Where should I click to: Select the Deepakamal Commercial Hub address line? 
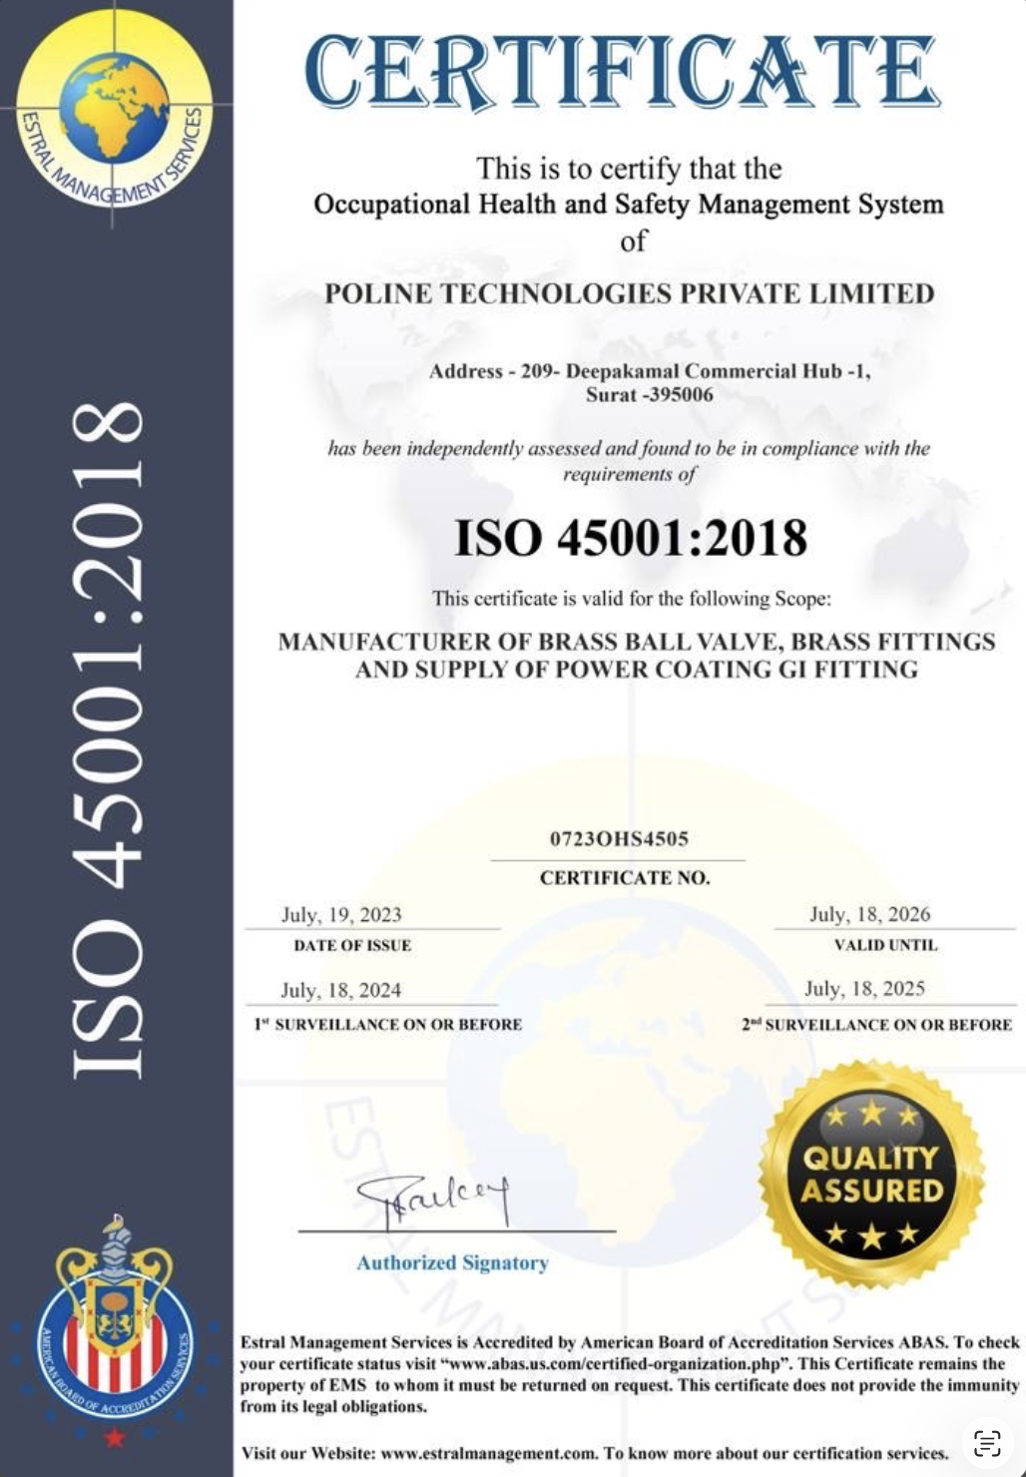(x=649, y=371)
